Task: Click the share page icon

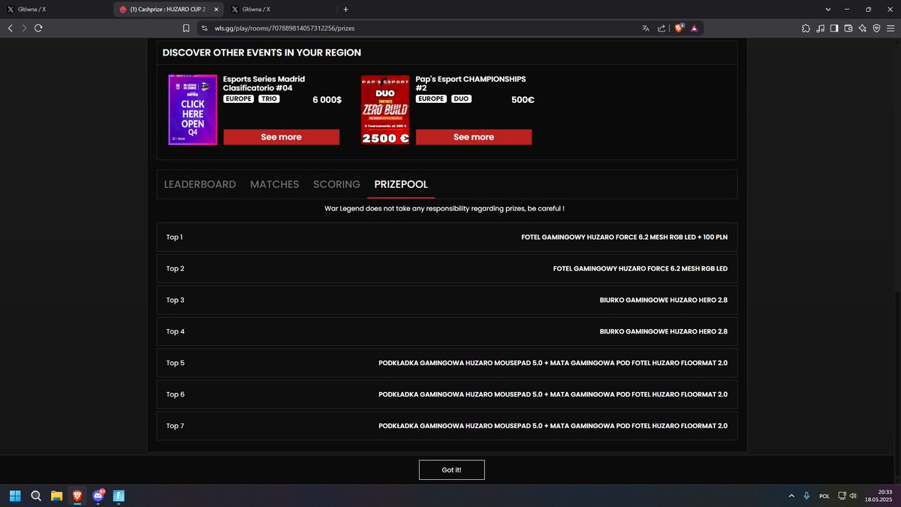Action: point(661,28)
